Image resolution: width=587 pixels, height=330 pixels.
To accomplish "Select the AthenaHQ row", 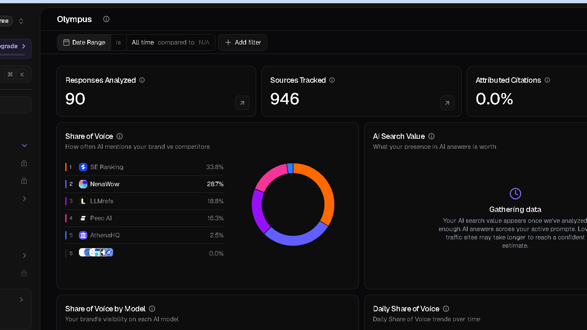I will point(144,235).
